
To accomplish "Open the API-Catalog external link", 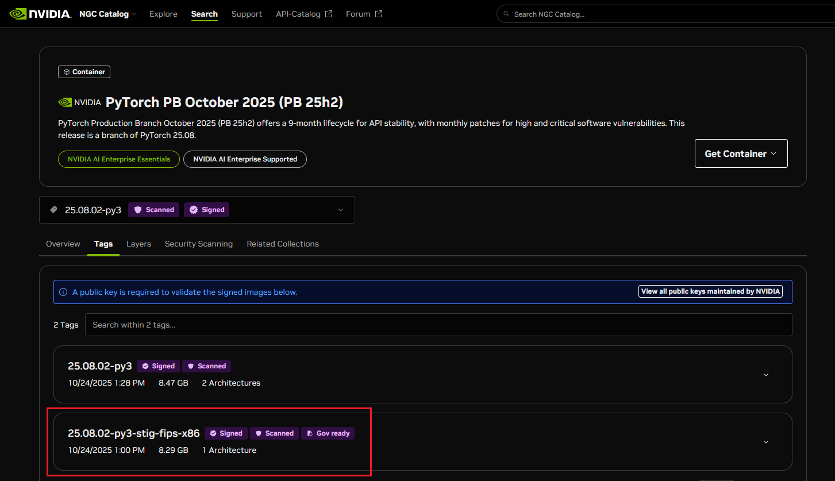I will 303,14.
